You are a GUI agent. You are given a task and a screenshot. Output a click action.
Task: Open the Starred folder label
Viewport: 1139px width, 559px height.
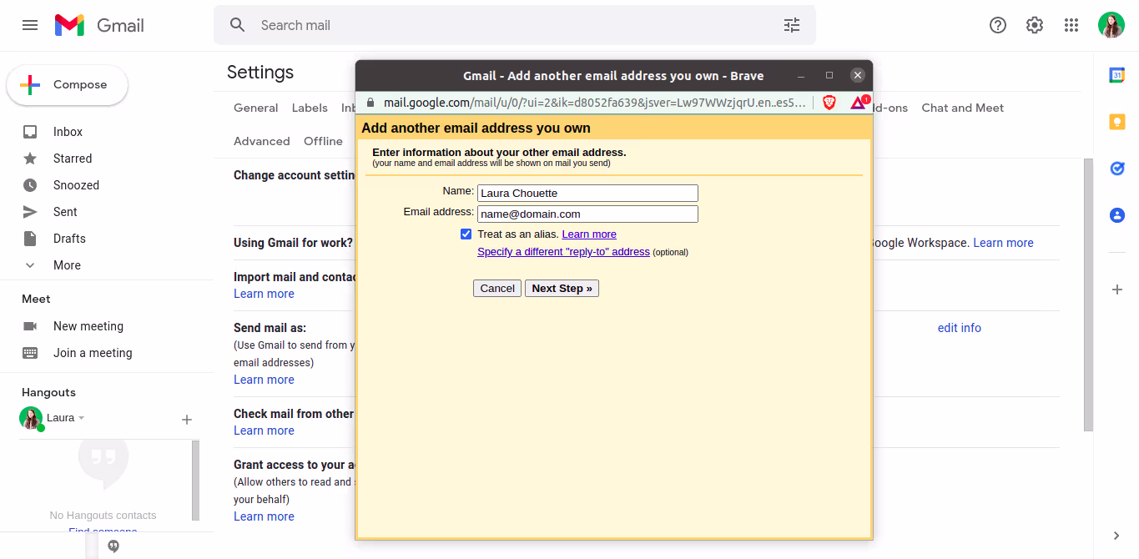tap(73, 159)
